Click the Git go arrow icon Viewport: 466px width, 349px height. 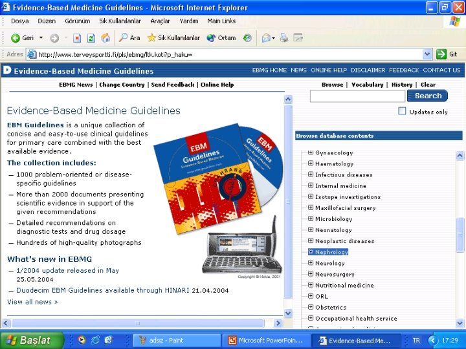[x=441, y=54]
